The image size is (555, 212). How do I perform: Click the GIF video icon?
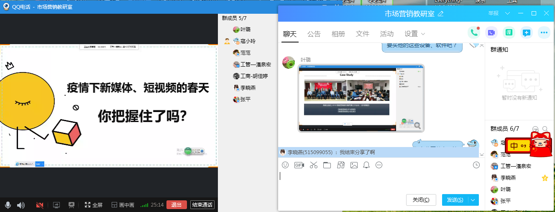click(x=299, y=165)
